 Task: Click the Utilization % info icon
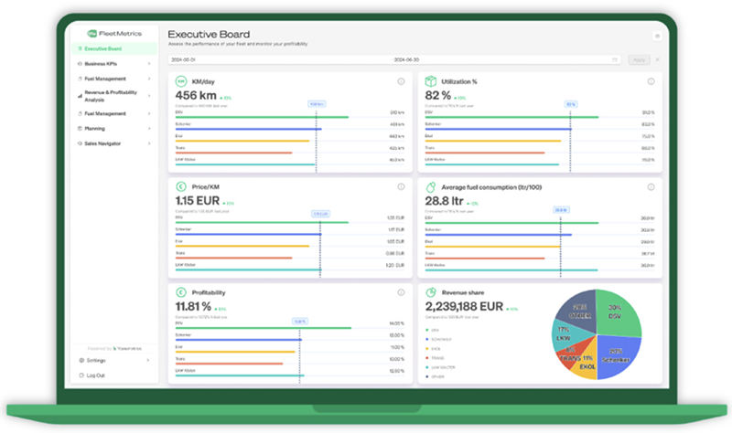651,82
